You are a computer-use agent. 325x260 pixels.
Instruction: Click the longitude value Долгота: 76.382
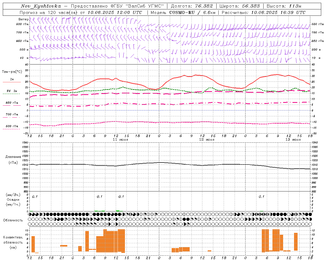pos(192,6)
